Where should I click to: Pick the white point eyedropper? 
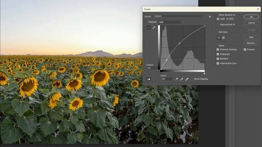[187, 79]
